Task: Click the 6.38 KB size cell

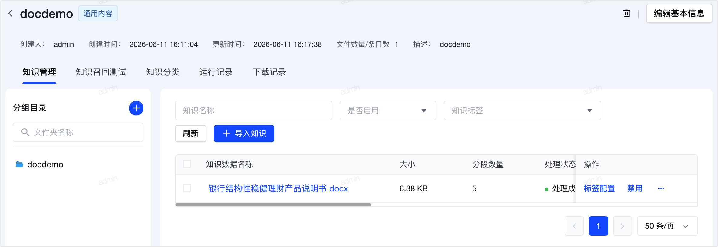Action: (413, 188)
